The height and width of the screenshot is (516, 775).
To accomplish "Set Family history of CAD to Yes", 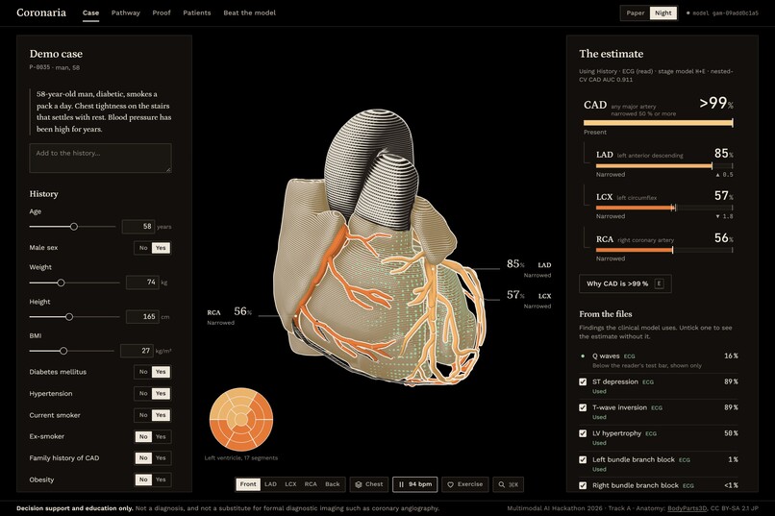I will coord(161,458).
